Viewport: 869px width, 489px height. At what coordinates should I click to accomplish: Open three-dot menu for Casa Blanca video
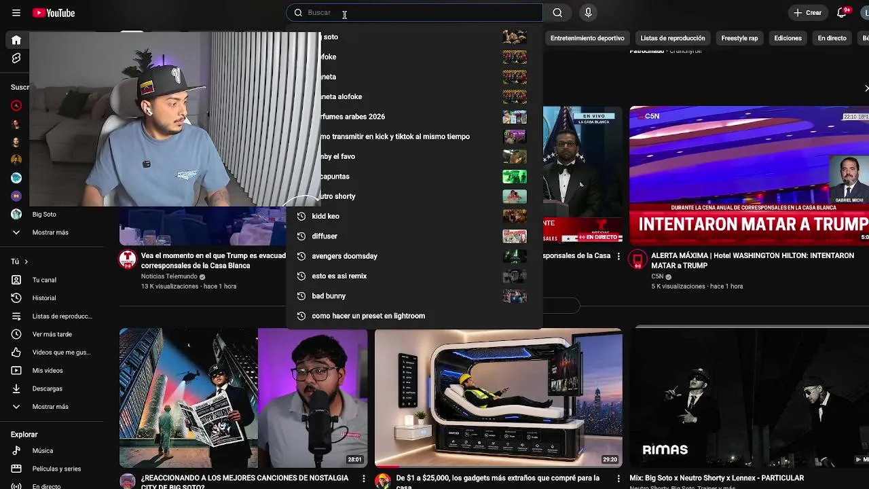[x=618, y=256]
